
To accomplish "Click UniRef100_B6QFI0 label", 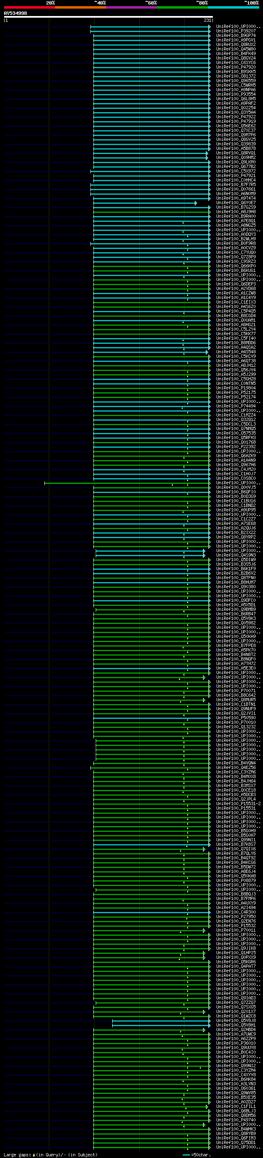I will [235, 492].
